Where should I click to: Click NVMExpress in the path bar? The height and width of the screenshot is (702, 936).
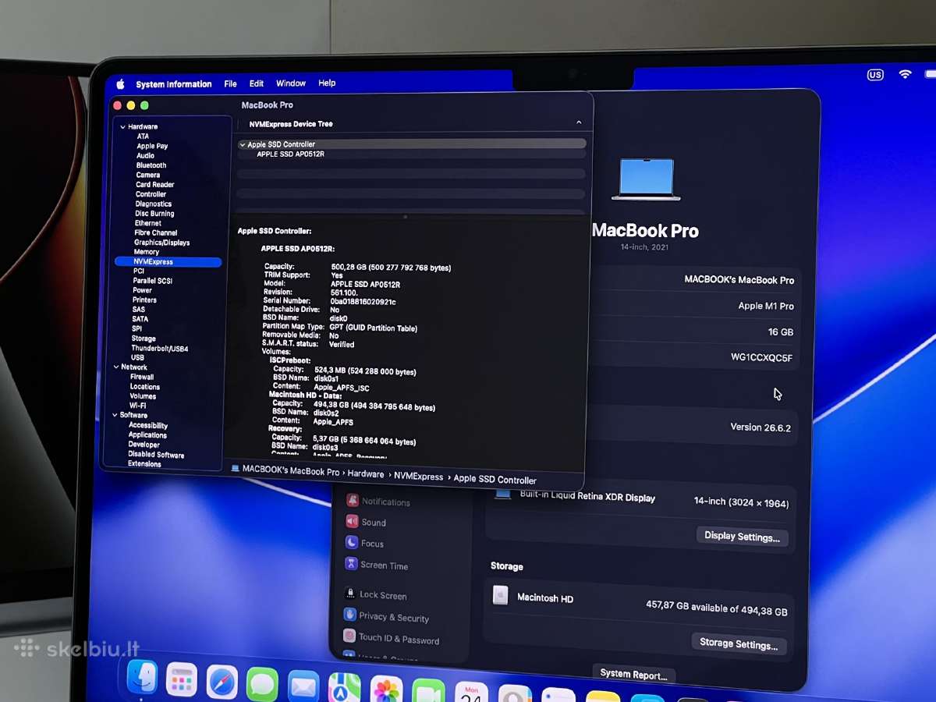[x=418, y=477]
